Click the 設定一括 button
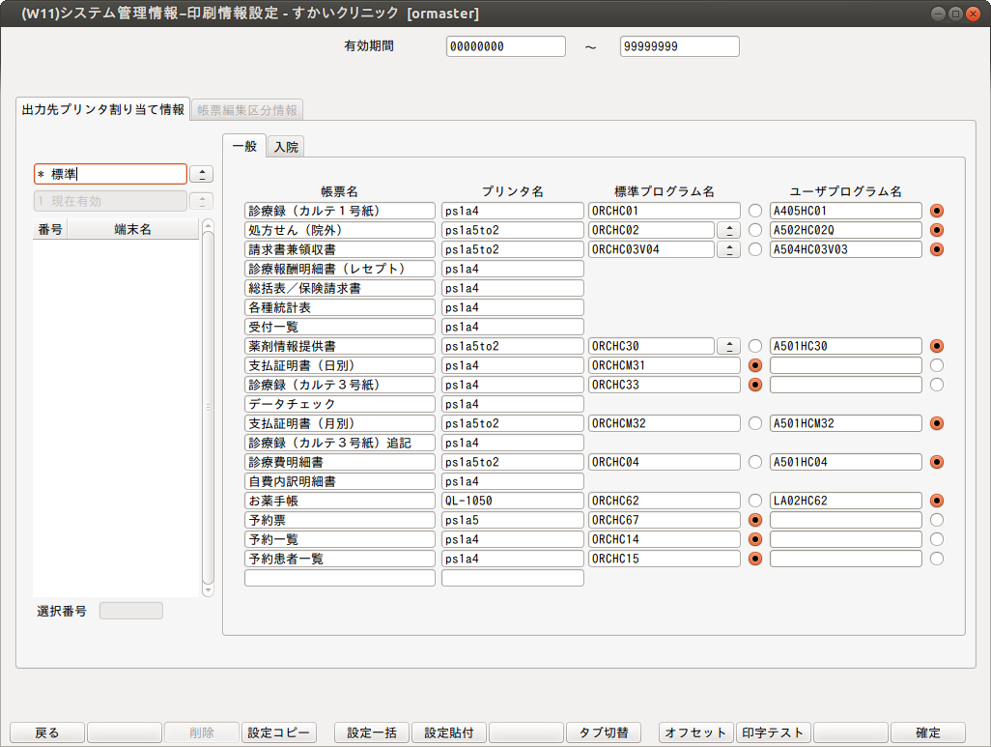The height and width of the screenshot is (747, 991). coord(372,733)
